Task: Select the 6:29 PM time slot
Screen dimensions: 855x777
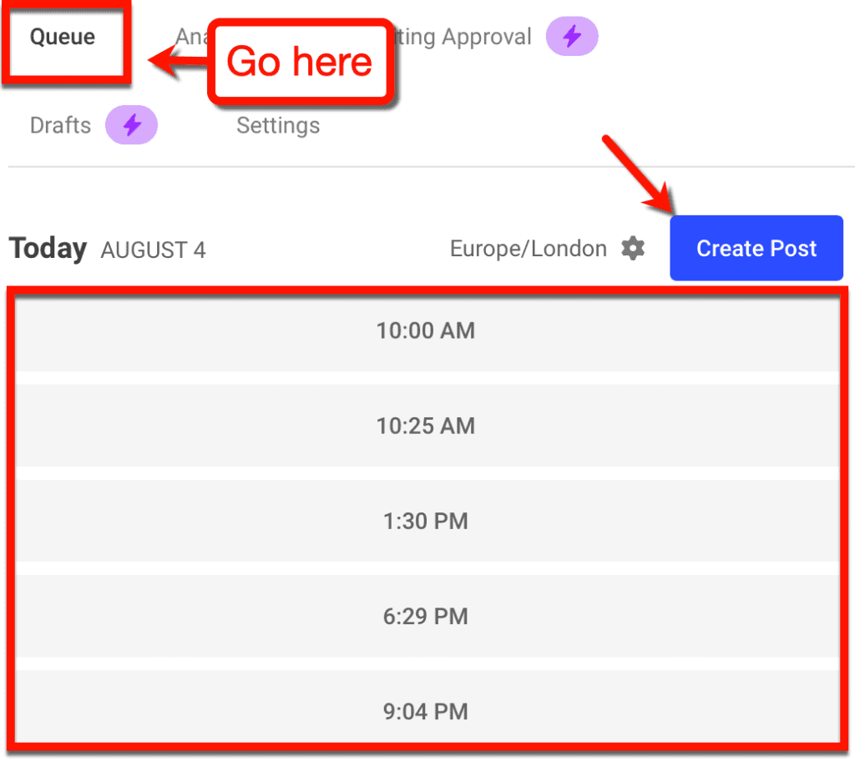Action: pyautogui.click(x=426, y=617)
